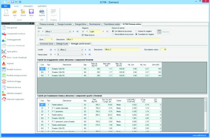The height and width of the screenshot is (138, 210).
Task: Jump to last zone with blue arrow
Action: [77, 32]
